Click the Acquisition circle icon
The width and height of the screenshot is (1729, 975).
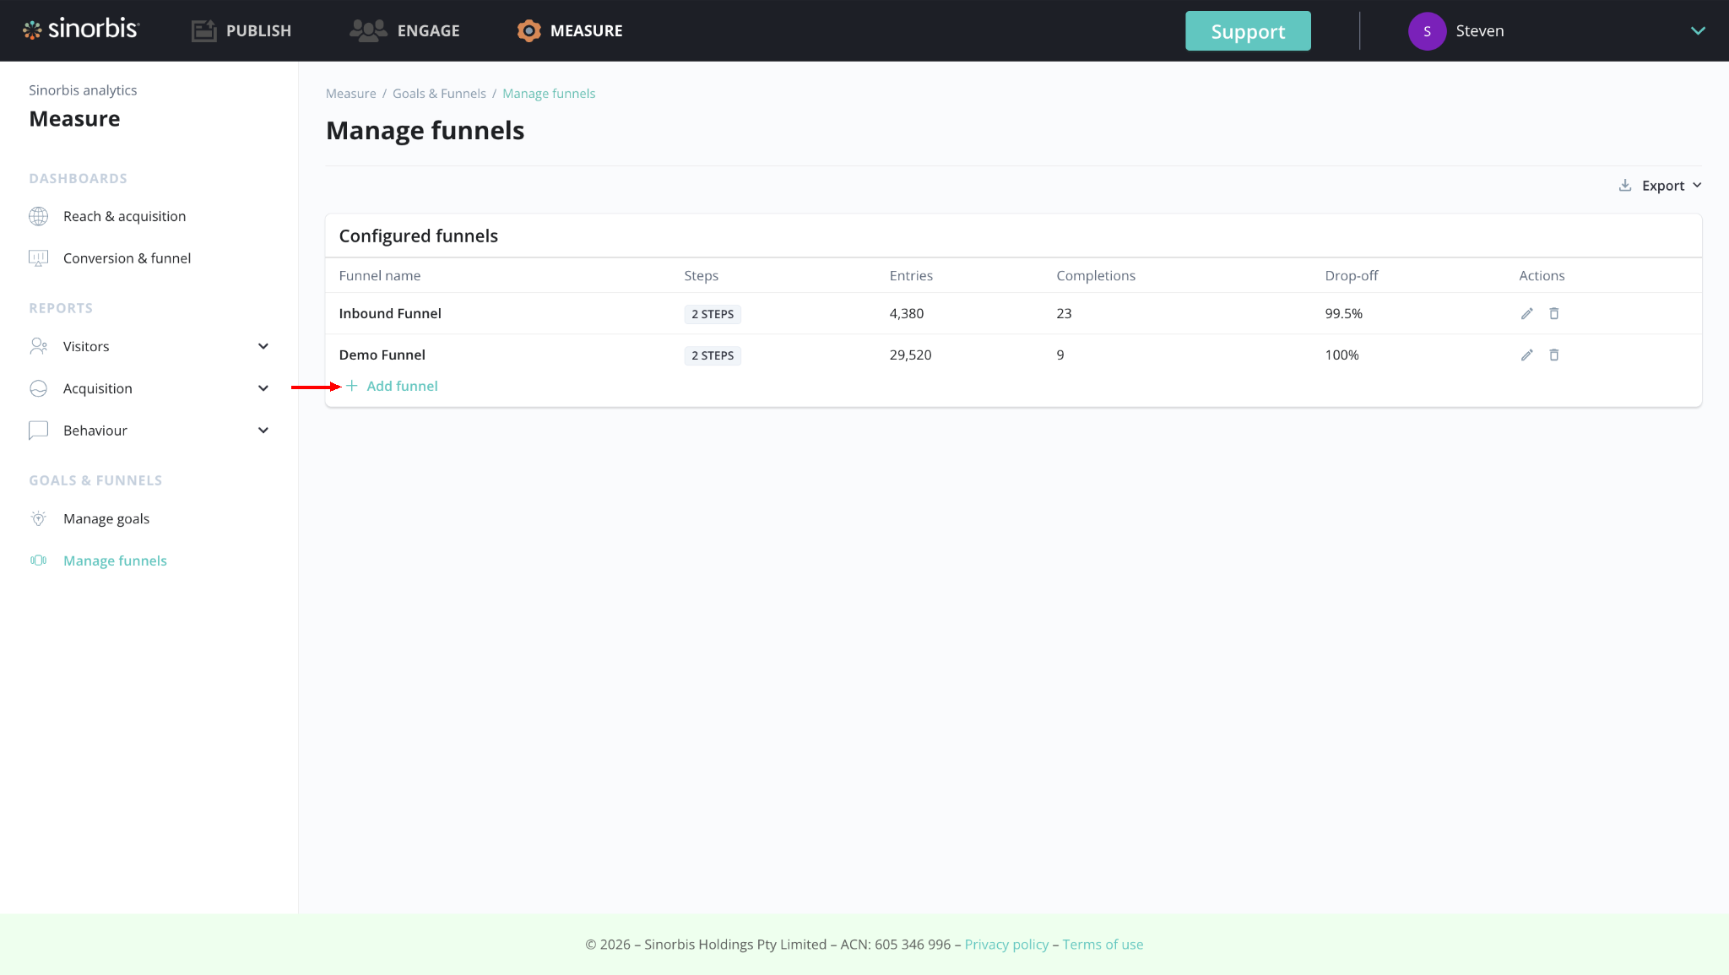click(x=39, y=388)
